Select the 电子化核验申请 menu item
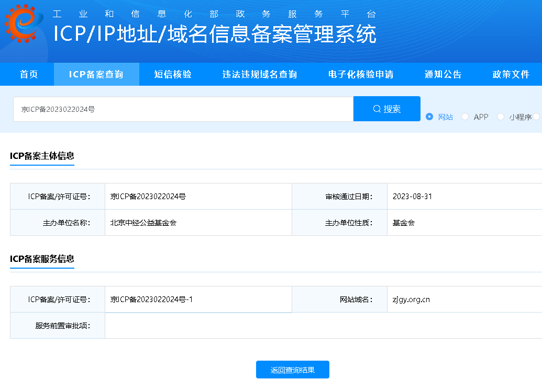The height and width of the screenshot is (380, 542). pos(361,74)
